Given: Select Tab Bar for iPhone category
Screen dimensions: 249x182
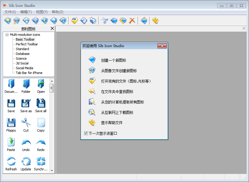Looking at the screenshot, I should coord(29,73).
